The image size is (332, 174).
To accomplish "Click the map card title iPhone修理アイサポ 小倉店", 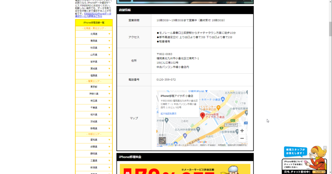I will pyautogui.click(x=177, y=96).
